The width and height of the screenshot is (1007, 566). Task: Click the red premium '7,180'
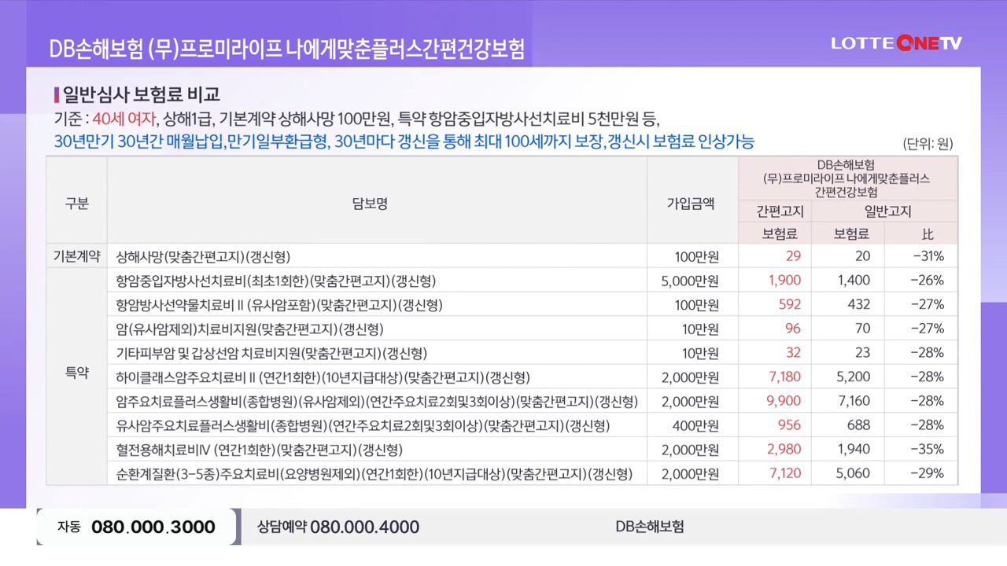tap(784, 377)
